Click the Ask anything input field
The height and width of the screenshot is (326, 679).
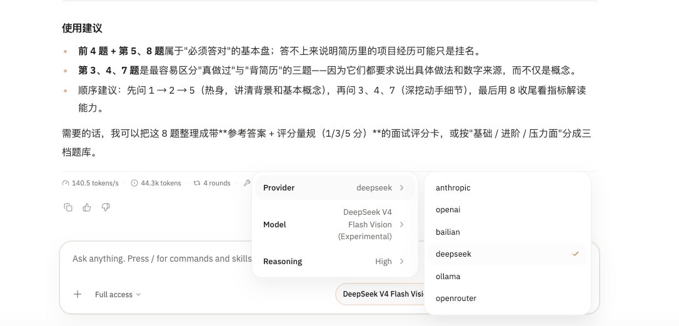tap(162, 259)
